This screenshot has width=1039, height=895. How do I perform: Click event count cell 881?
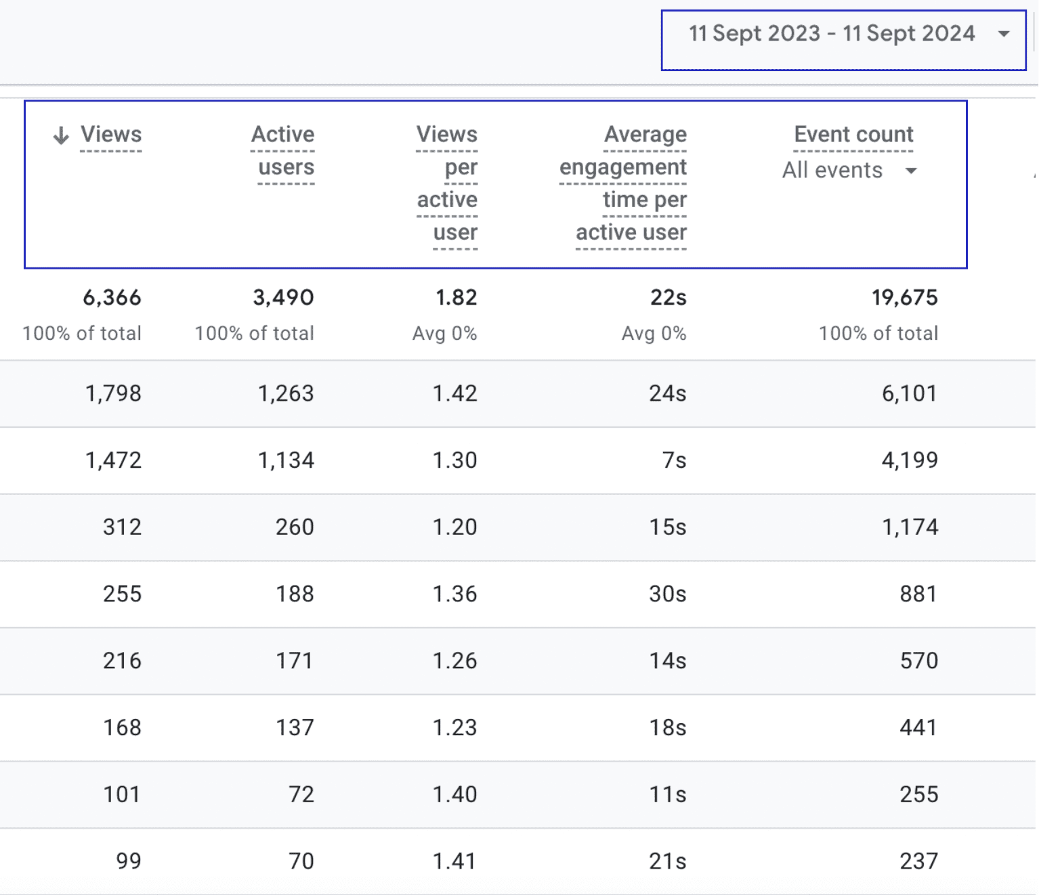tap(918, 594)
